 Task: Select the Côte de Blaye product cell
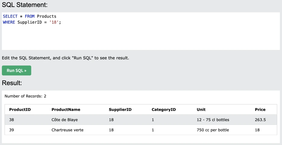64,120
